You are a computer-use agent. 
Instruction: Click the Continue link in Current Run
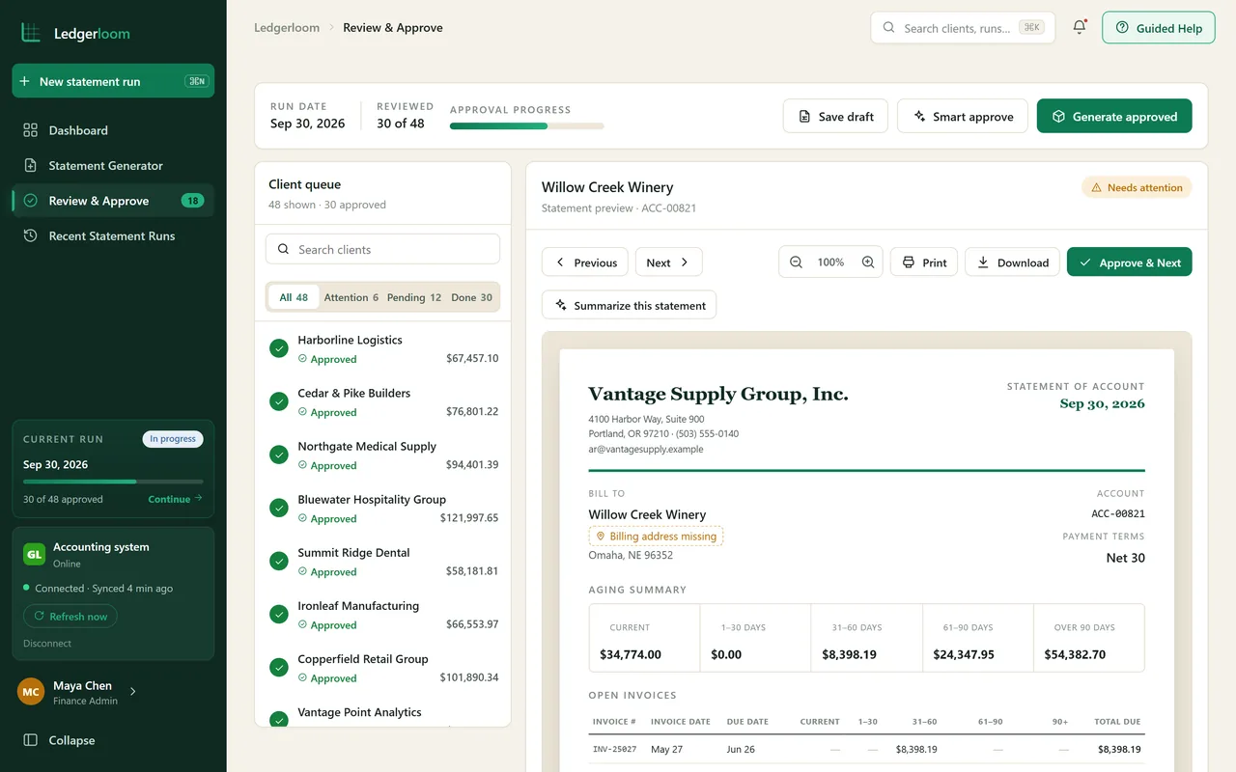point(175,499)
